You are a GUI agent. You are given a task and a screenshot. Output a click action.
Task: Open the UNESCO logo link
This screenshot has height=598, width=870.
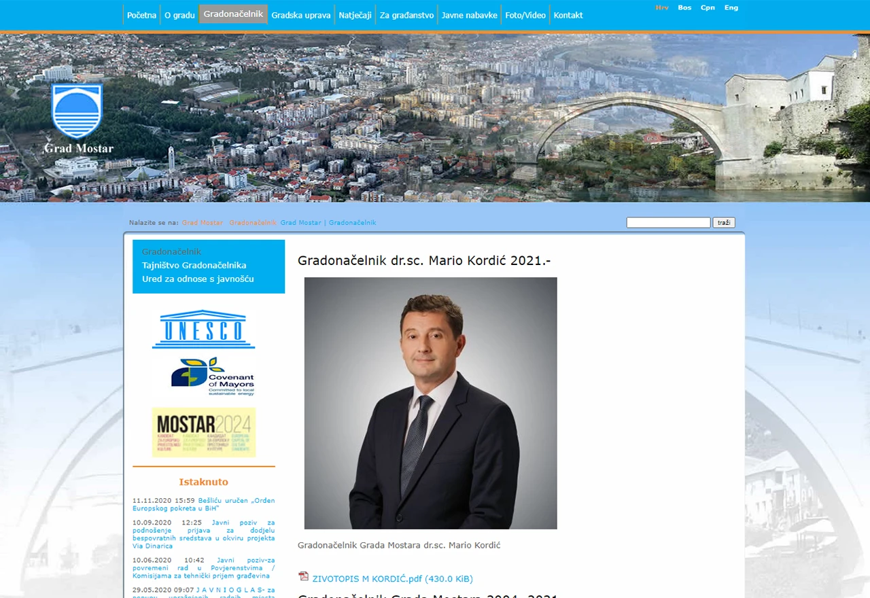(x=203, y=330)
